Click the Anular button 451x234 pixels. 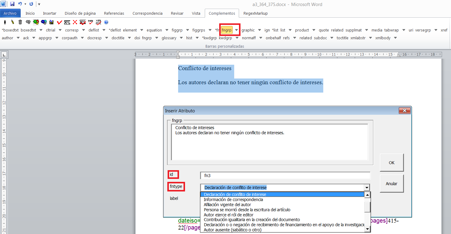coord(391,184)
